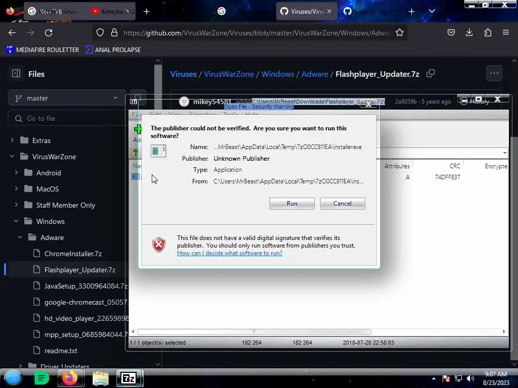Collapse the Adware folder chevron

tap(20, 237)
